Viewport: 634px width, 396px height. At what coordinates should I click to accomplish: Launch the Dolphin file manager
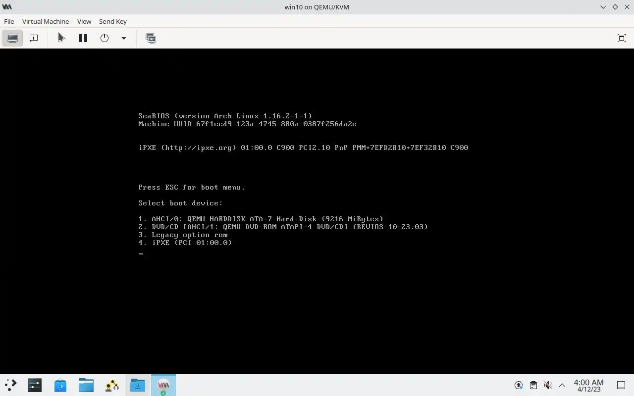coord(86,385)
